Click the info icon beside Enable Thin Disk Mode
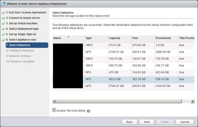The height and width of the screenshot is (127, 198). click(x=89, y=111)
